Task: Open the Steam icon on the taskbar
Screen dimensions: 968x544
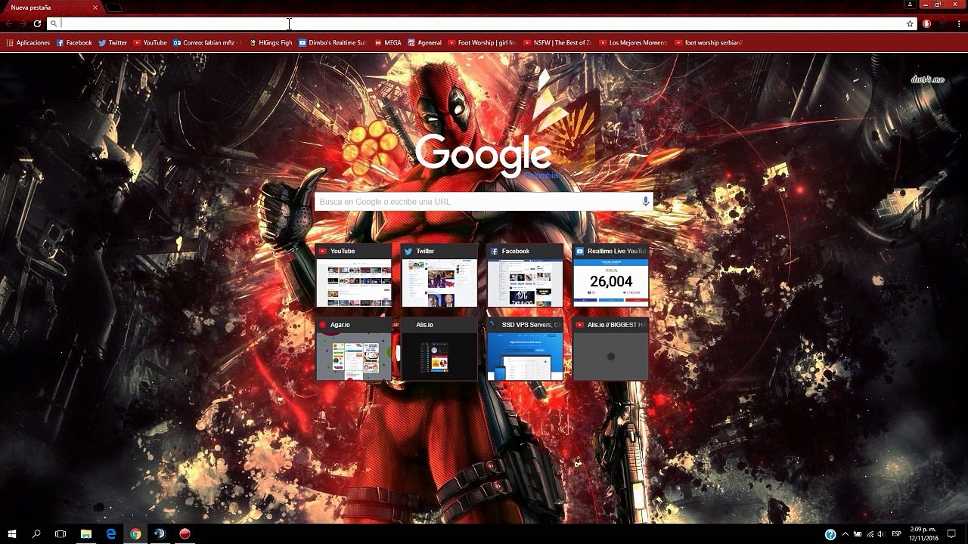Action: (160, 534)
